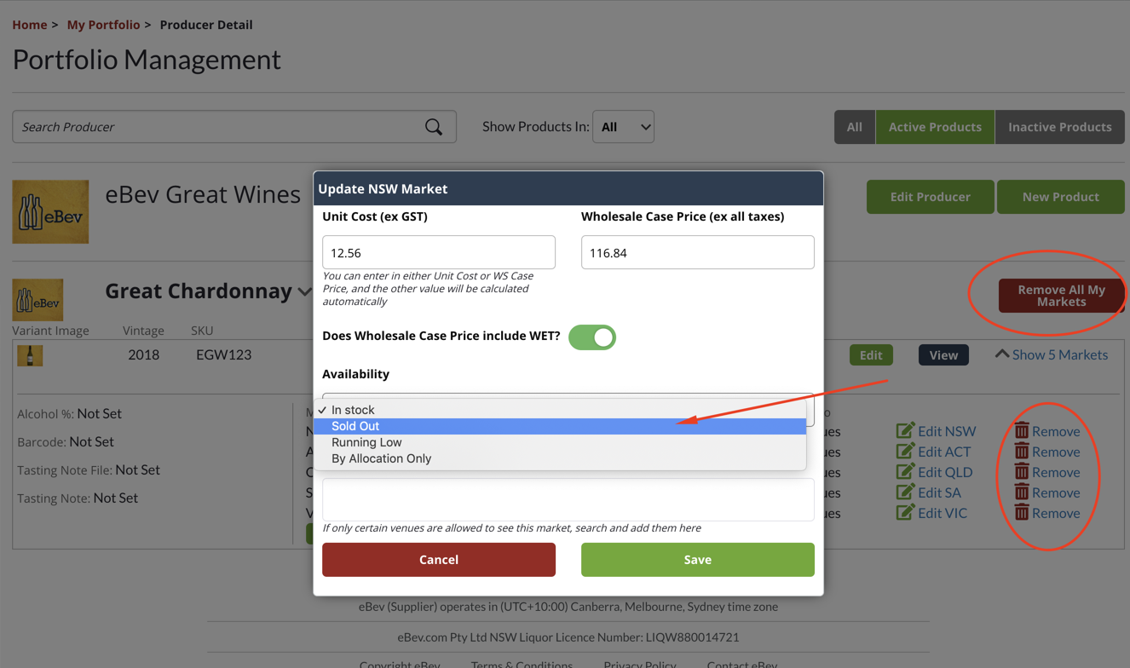
Task: Click the Remove link text in the NSW row
Action: [1056, 431]
